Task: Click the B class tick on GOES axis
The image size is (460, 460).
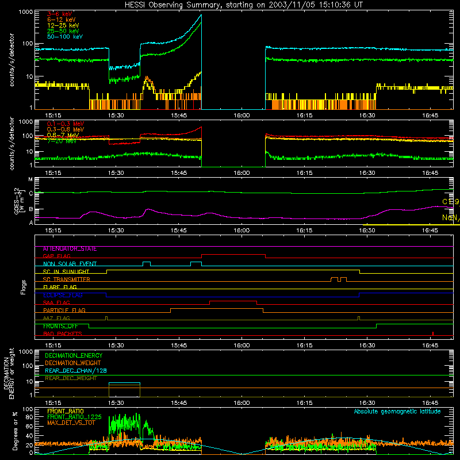Action: pyautogui.click(x=31, y=209)
